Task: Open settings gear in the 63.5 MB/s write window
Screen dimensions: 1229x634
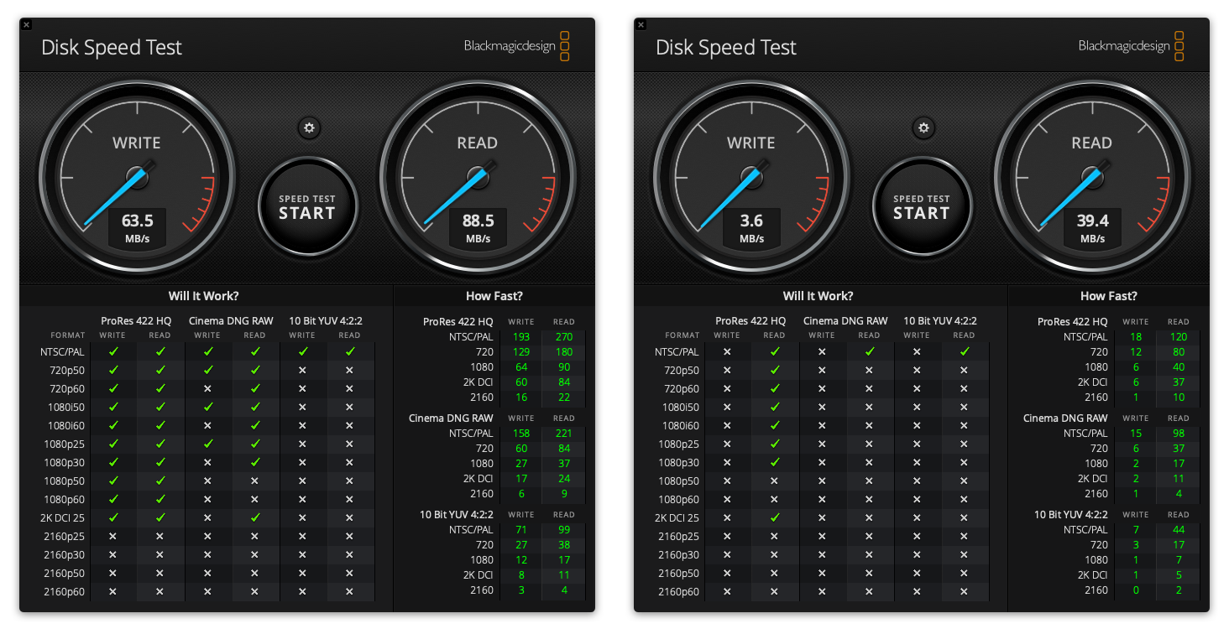Action: pos(309,128)
